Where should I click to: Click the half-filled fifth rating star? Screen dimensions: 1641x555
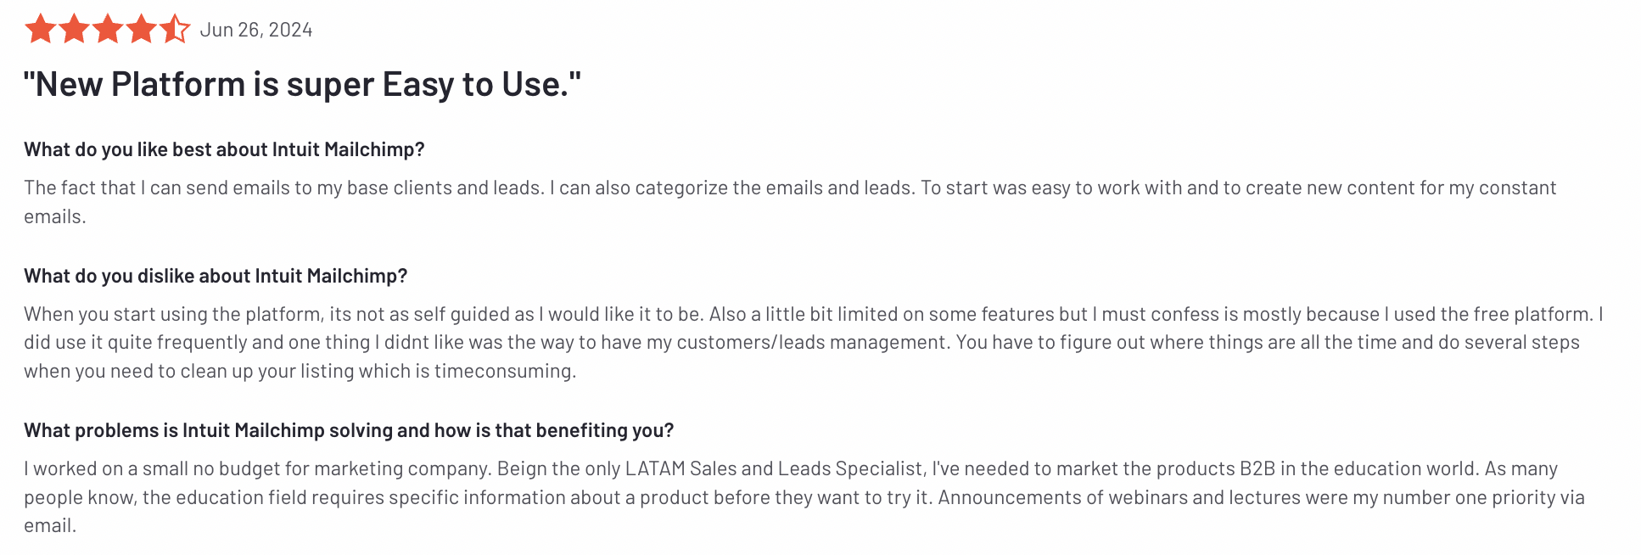175,30
